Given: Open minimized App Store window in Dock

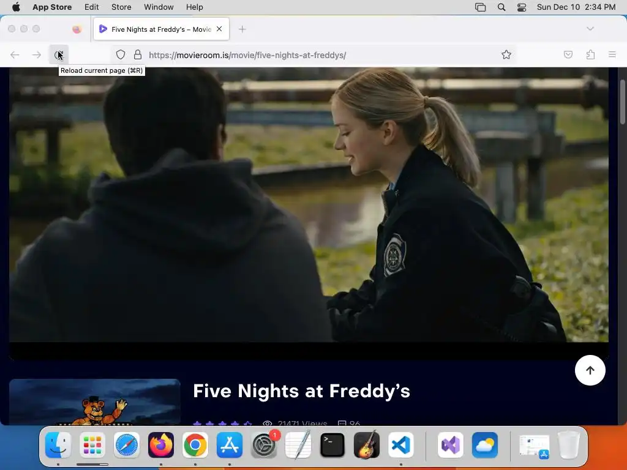Looking at the screenshot, I should click(534, 446).
